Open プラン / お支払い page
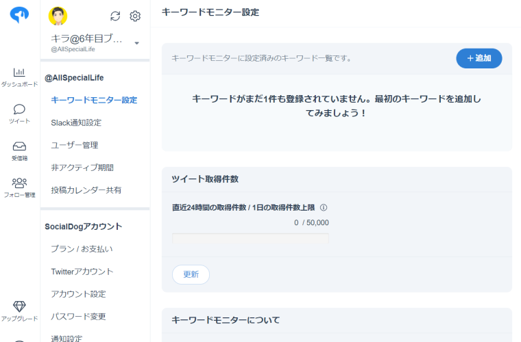 pyautogui.click(x=82, y=249)
